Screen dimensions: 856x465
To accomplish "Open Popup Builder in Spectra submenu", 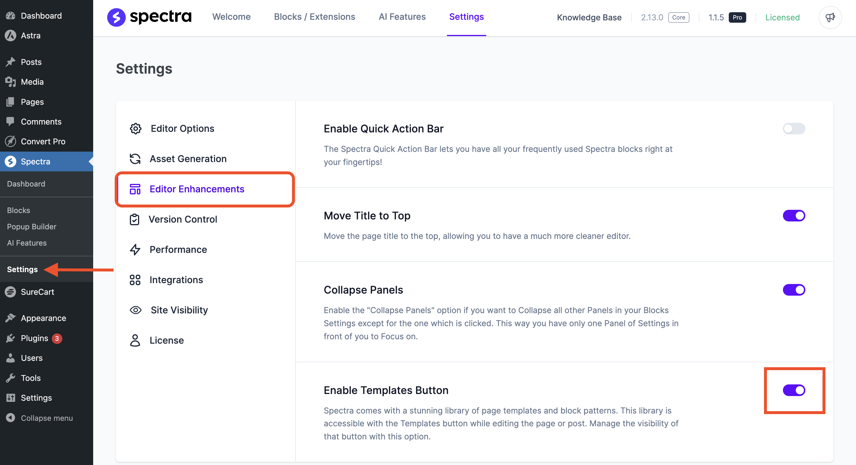I will point(31,226).
